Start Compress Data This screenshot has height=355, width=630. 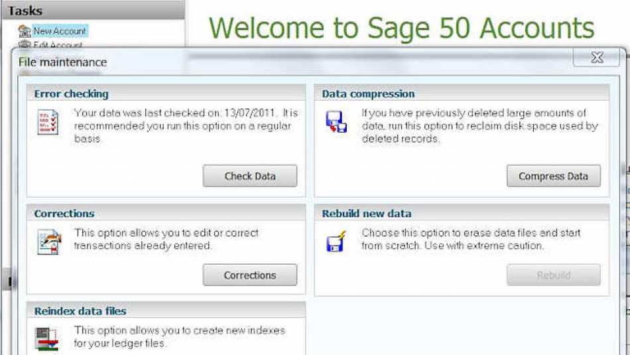pos(553,176)
